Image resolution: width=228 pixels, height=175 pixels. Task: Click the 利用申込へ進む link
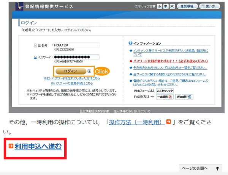coord(38,146)
